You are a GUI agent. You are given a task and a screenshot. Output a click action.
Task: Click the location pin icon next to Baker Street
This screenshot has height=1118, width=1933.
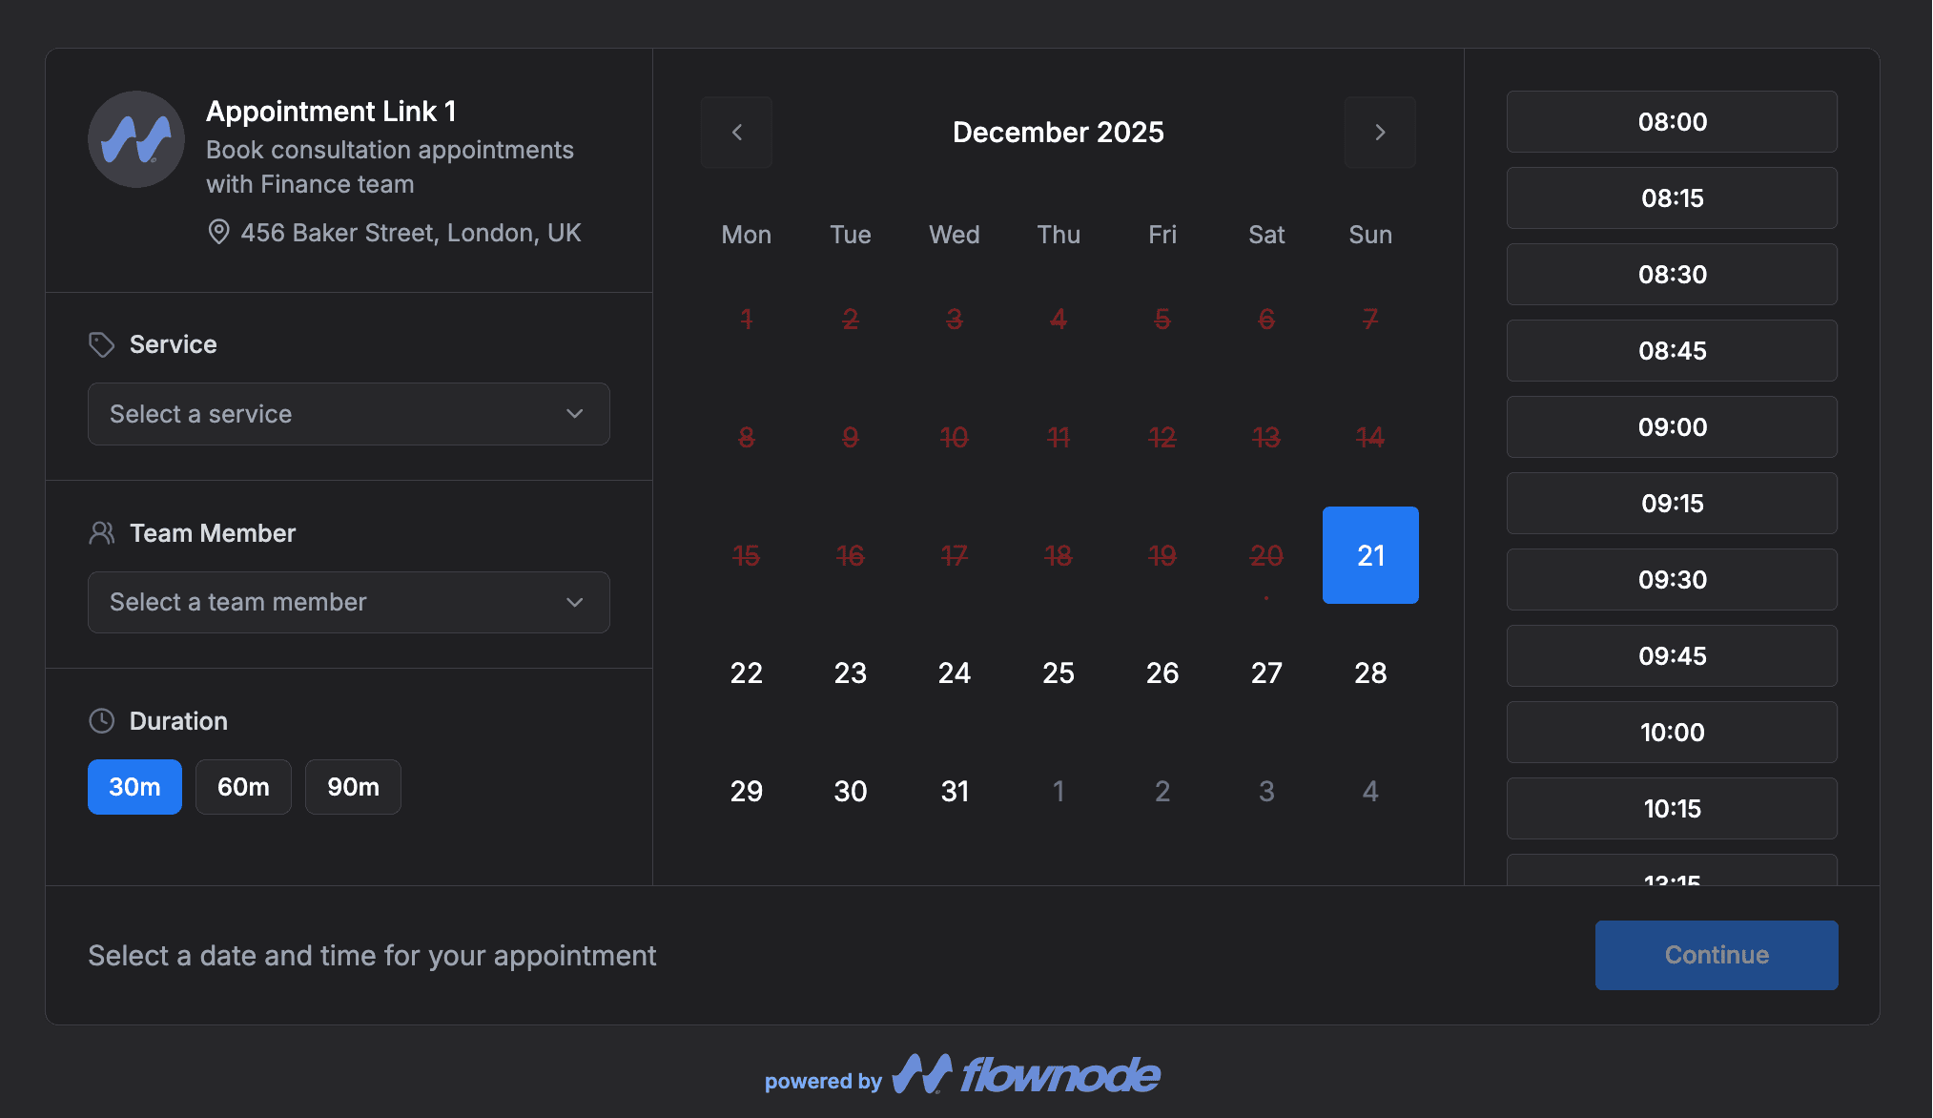(x=217, y=232)
